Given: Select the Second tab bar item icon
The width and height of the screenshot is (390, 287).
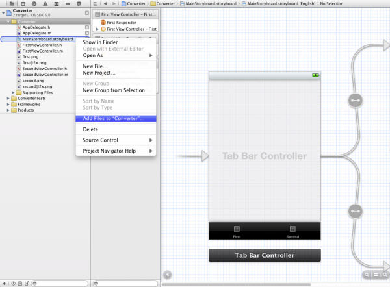Looking at the screenshot, I should [x=292, y=229].
